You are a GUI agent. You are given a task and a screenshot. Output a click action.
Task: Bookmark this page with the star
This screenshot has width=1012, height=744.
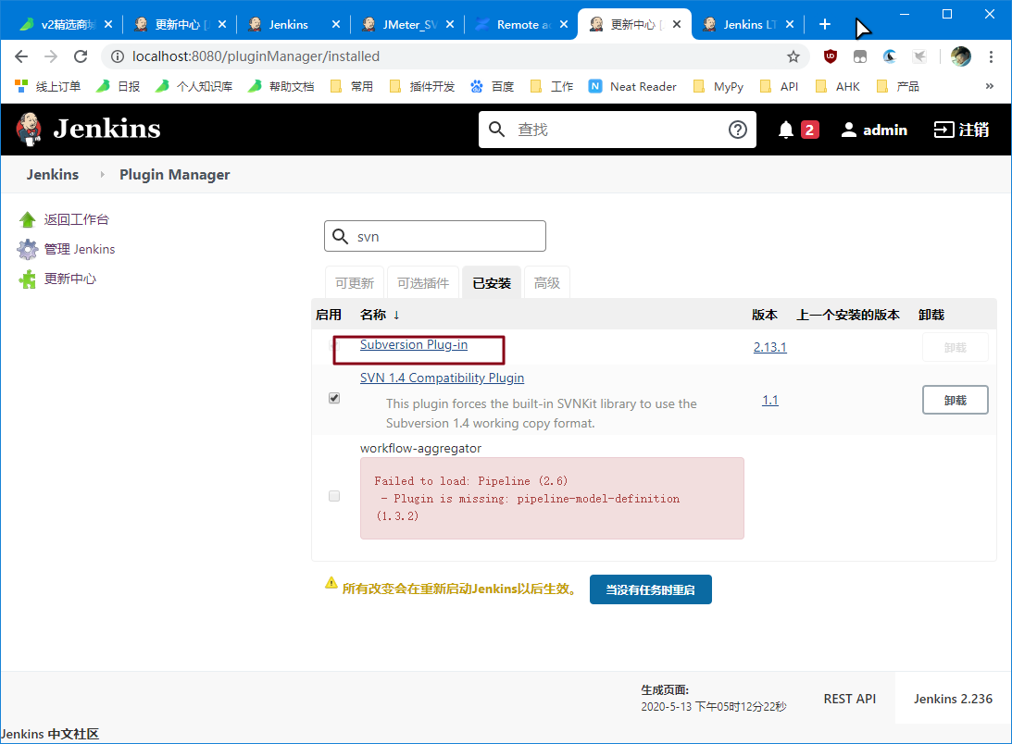pos(793,56)
